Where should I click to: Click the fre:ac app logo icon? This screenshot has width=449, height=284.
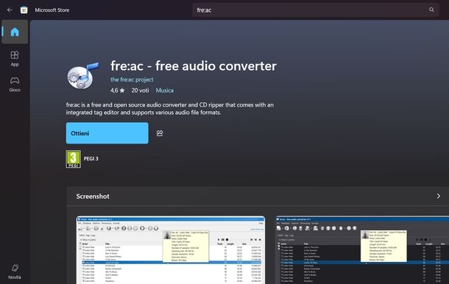point(83,76)
